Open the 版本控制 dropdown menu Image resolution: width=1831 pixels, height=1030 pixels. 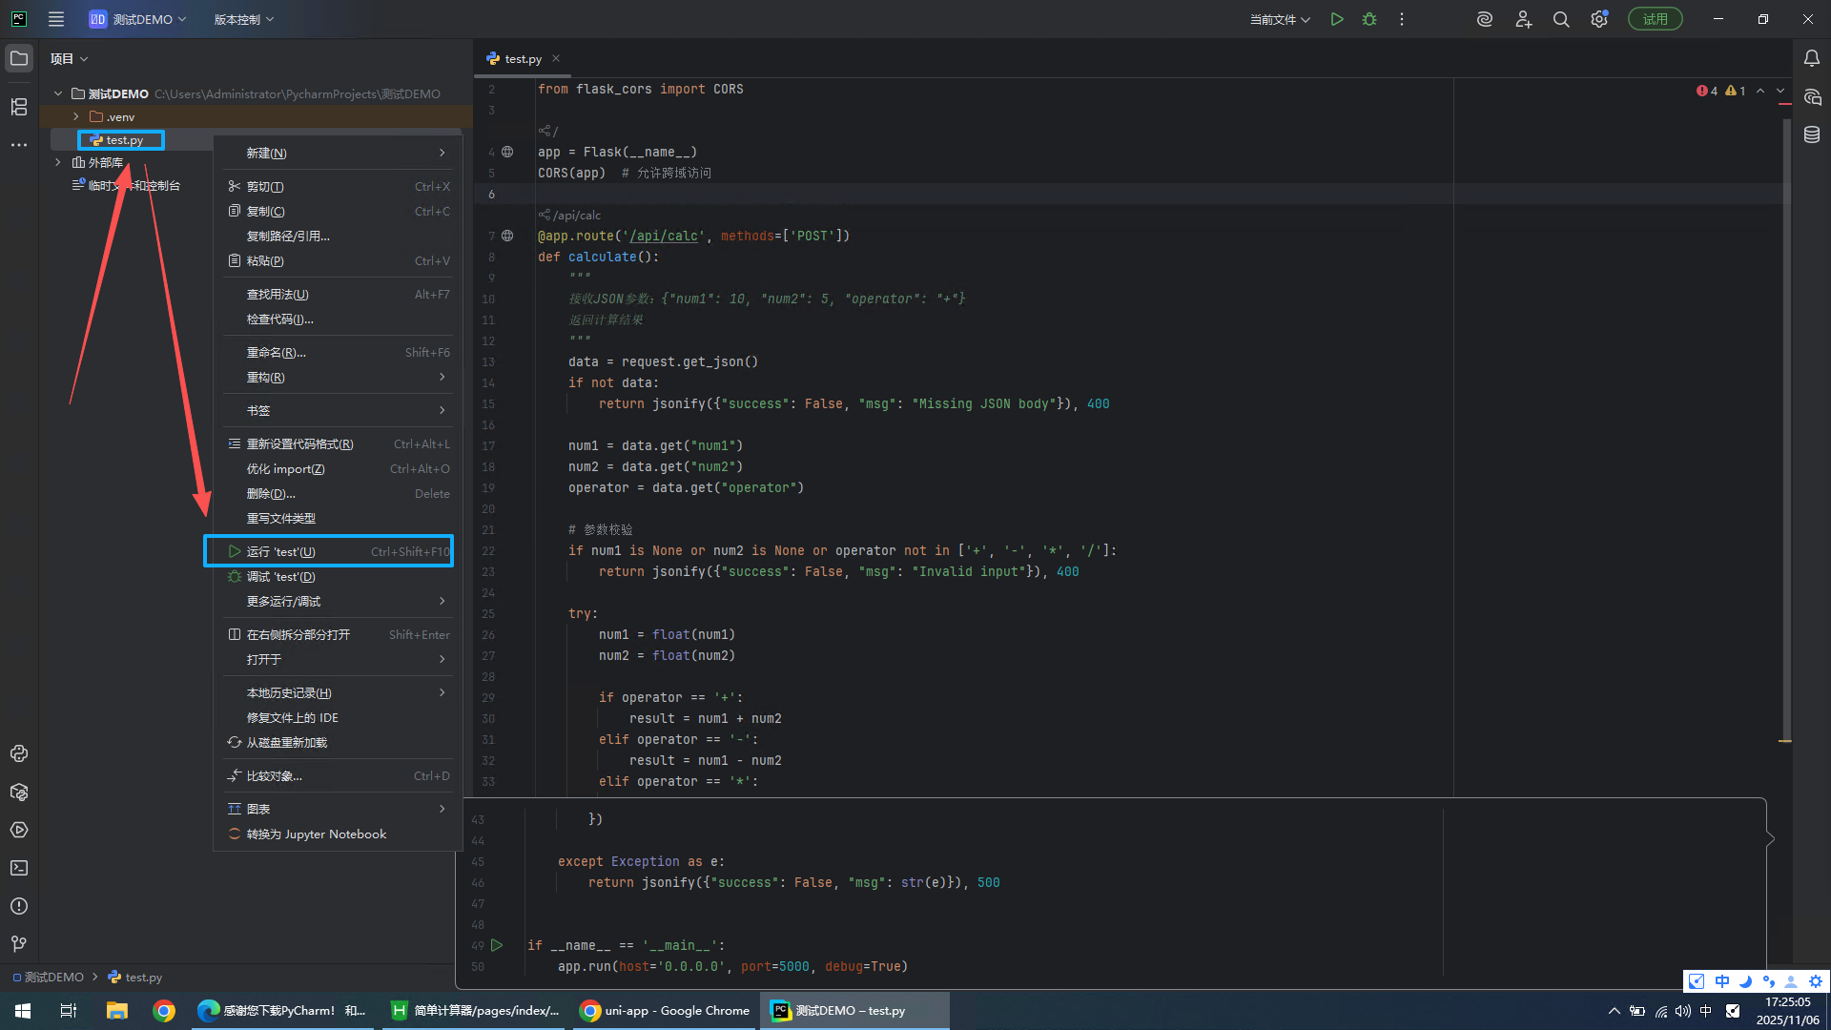(x=243, y=19)
